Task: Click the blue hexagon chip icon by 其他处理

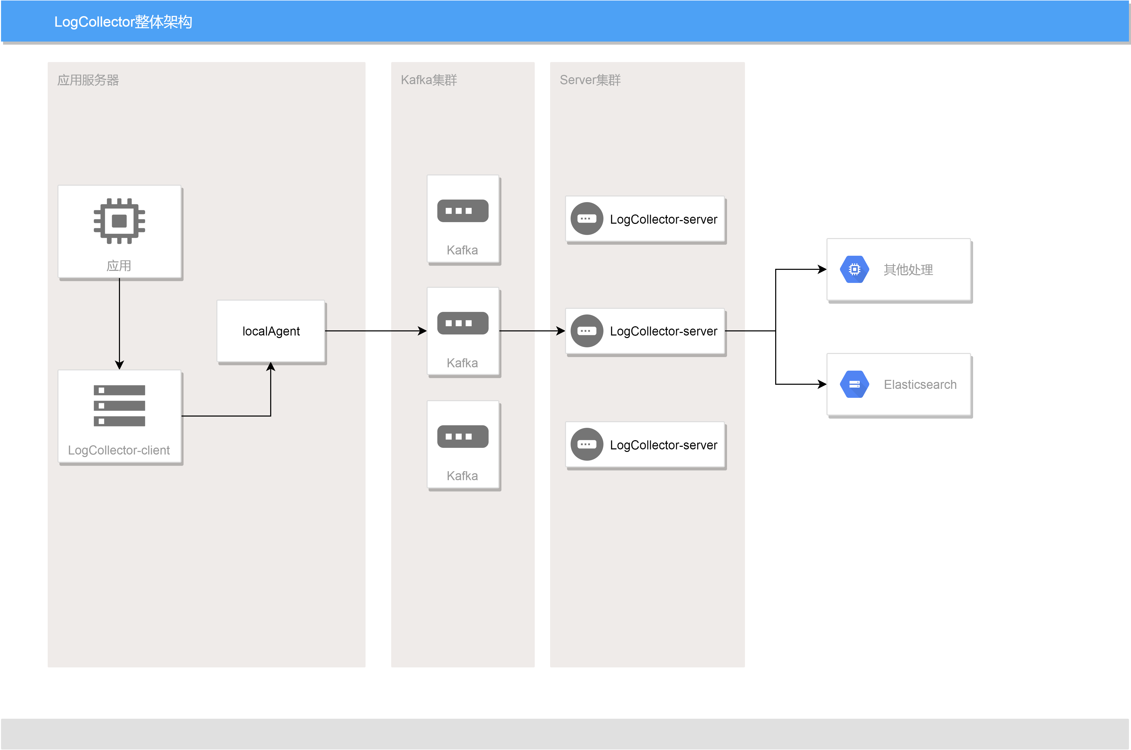Action: click(x=854, y=269)
